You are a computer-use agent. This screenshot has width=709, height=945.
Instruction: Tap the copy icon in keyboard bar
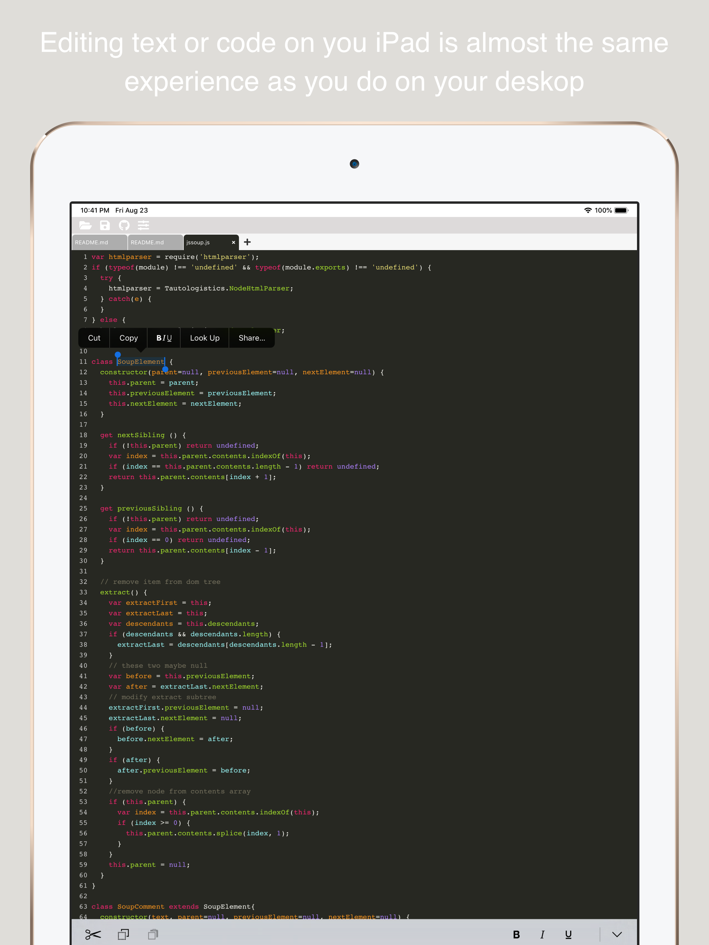(x=123, y=934)
